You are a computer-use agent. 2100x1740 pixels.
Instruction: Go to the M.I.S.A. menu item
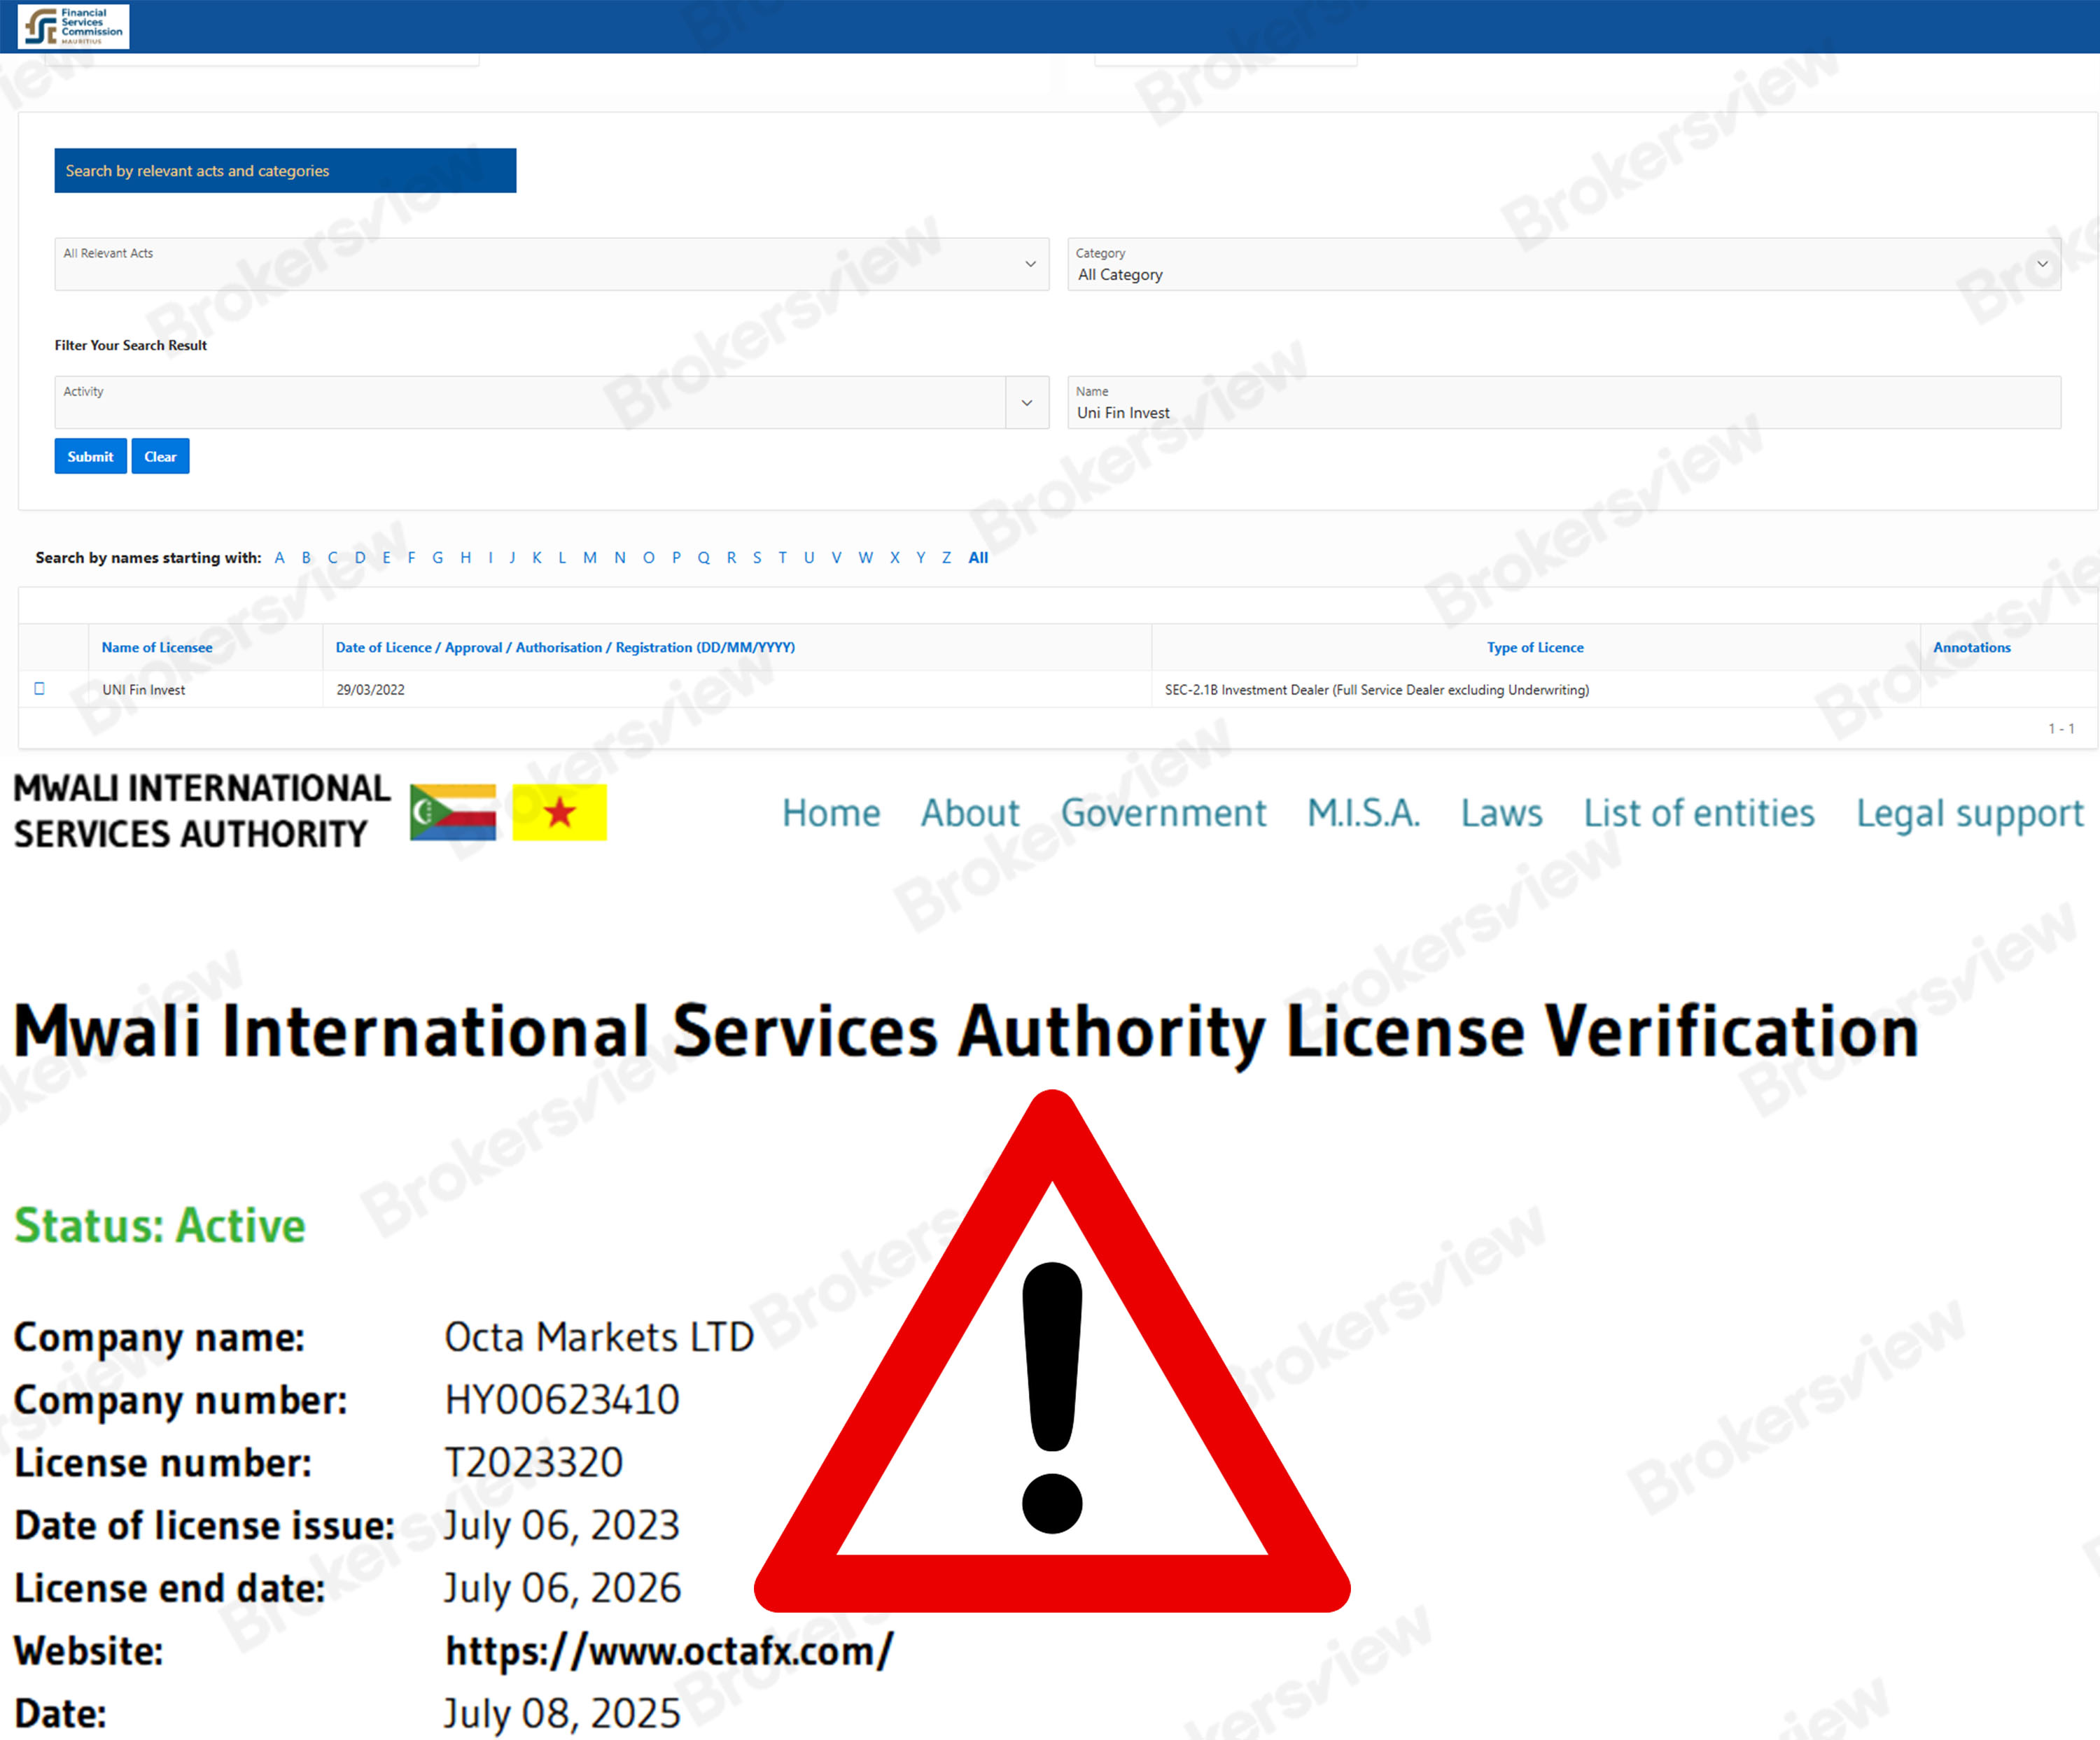pos(1363,814)
